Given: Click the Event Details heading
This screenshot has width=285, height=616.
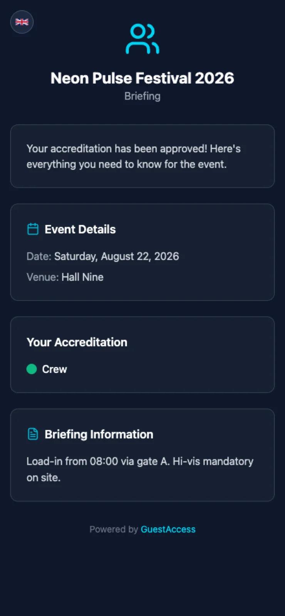Looking at the screenshot, I should 80,229.
